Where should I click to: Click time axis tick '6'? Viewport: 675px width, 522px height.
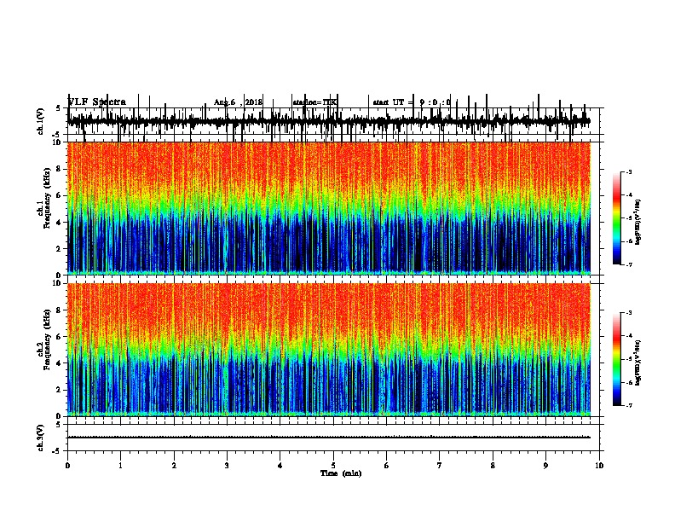(x=387, y=466)
